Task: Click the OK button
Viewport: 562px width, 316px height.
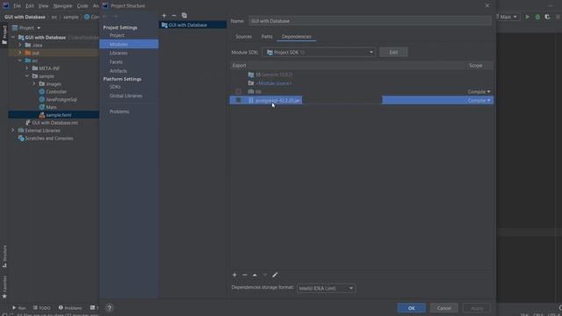Action: [x=411, y=308]
